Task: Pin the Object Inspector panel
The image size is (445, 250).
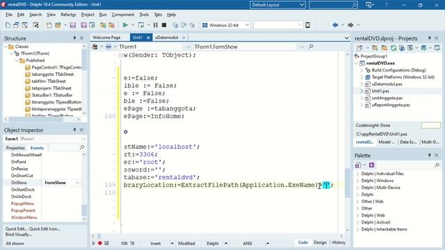Action: 74,130
